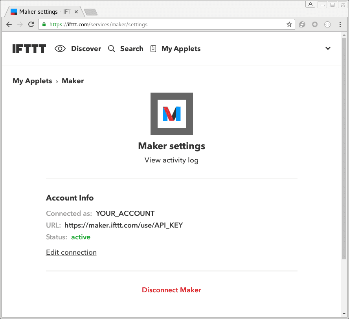
Task: Select the Discover eye icon
Action: (x=60, y=48)
